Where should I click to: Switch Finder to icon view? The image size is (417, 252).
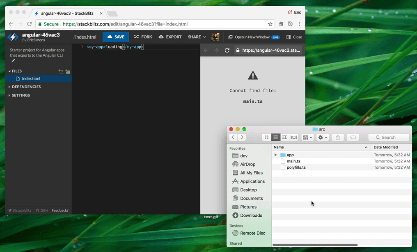click(267, 137)
